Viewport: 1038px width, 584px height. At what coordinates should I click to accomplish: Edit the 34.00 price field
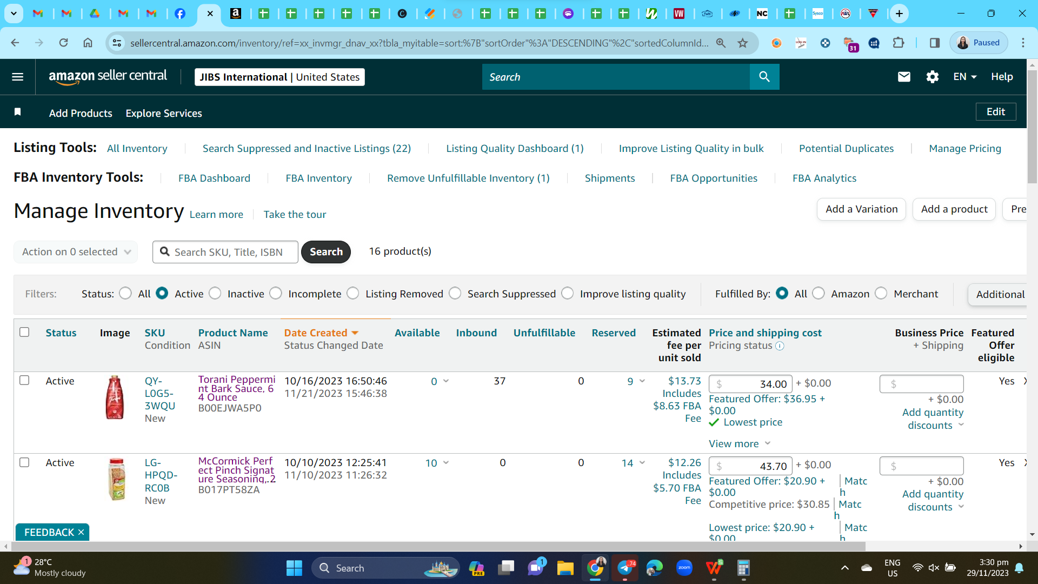click(750, 384)
